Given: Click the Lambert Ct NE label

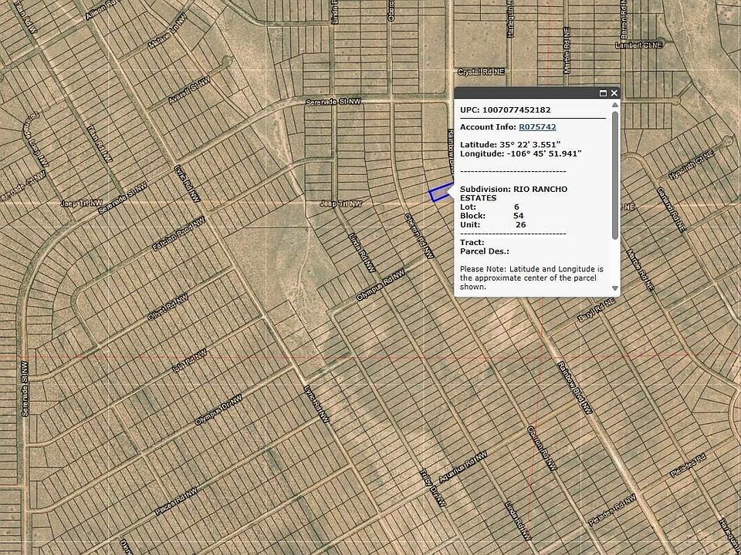Looking at the screenshot, I should 639,45.
